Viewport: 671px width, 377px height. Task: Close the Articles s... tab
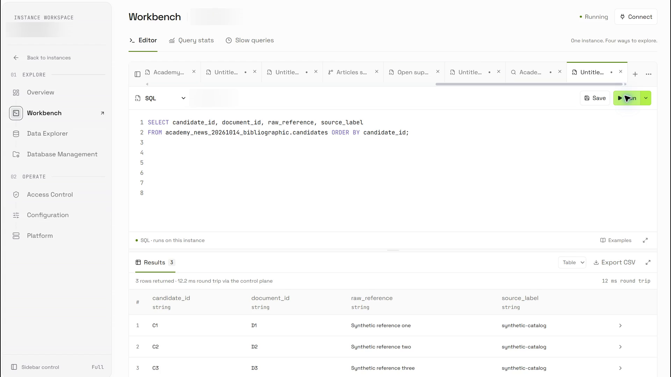(377, 72)
